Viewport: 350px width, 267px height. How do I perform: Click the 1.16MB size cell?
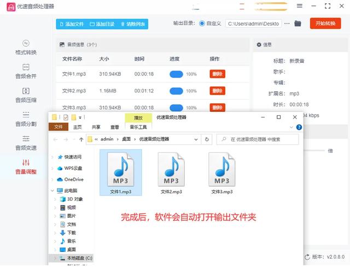tap(108, 91)
